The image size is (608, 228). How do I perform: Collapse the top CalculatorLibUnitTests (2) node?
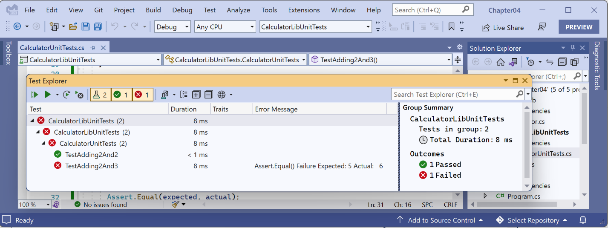32,121
